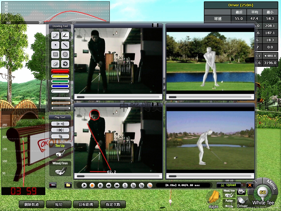
Task: Select the dot point drawing tool
Action: coord(55,45)
